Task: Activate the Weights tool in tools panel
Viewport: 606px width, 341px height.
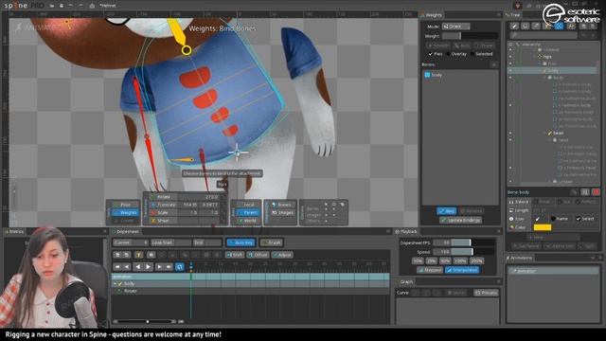Action: pos(124,212)
